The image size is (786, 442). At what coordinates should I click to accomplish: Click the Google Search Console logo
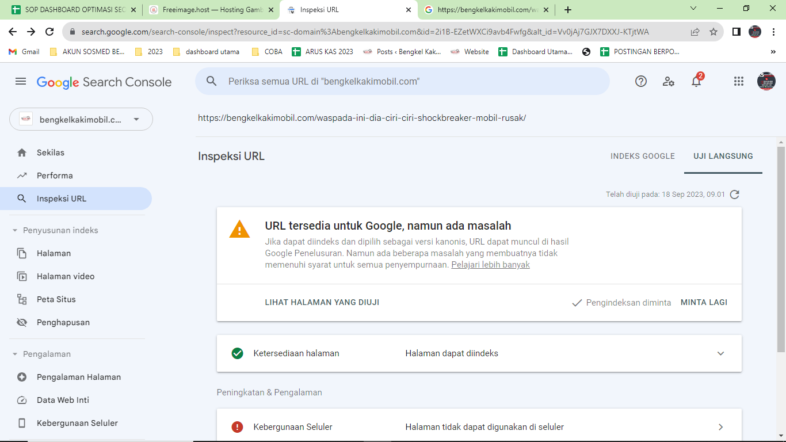click(104, 82)
